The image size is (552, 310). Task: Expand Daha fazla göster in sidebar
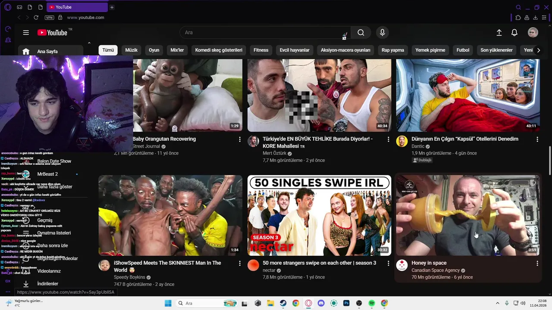coord(55,187)
